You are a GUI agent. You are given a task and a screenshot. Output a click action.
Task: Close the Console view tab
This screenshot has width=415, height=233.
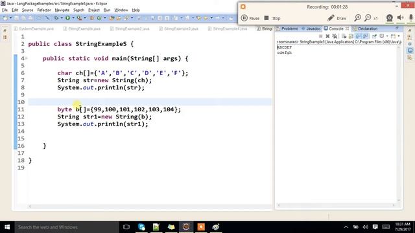(x=348, y=28)
